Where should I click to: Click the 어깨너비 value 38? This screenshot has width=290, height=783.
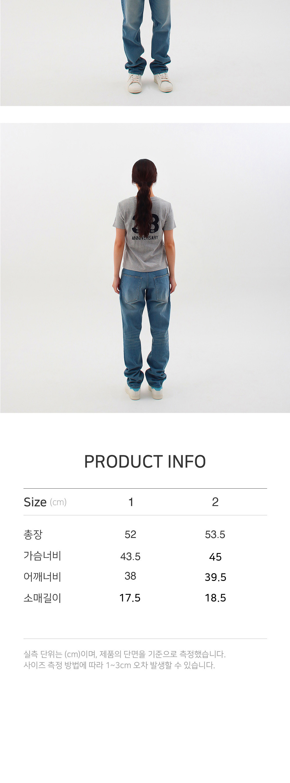(x=130, y=576)
